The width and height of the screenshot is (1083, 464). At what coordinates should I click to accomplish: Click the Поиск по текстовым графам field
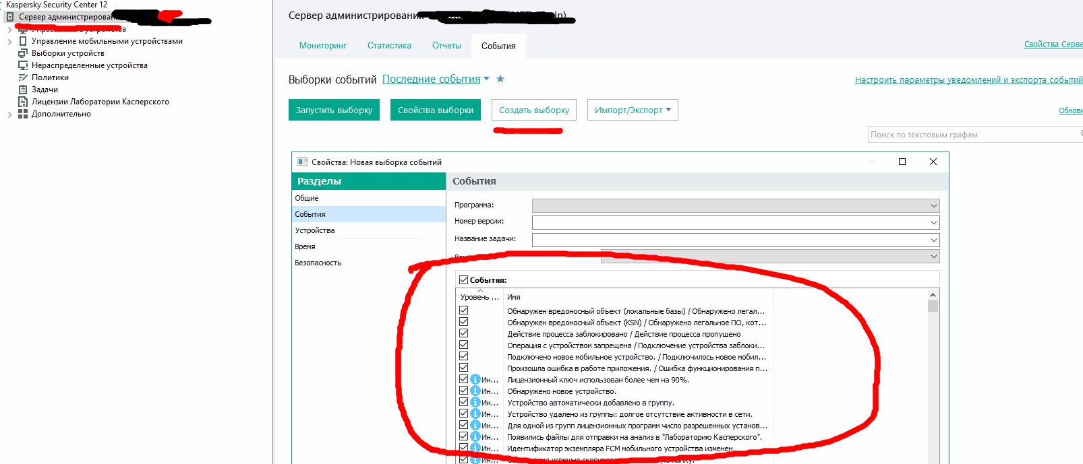(x=975, y=135)
